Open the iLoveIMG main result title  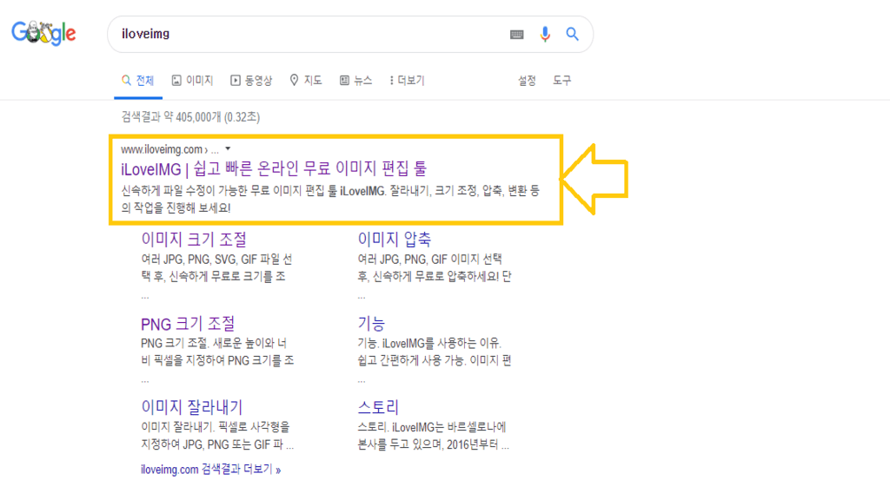pos(274,168)
